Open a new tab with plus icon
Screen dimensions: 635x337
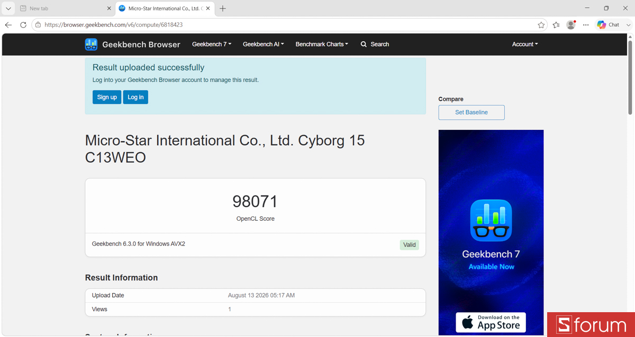223,8
